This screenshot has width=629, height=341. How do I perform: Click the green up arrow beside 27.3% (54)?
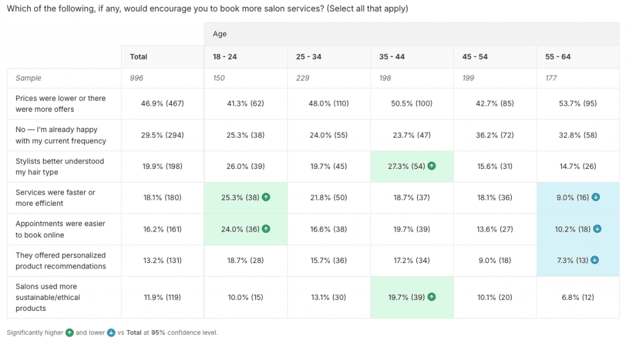point(432,167)
